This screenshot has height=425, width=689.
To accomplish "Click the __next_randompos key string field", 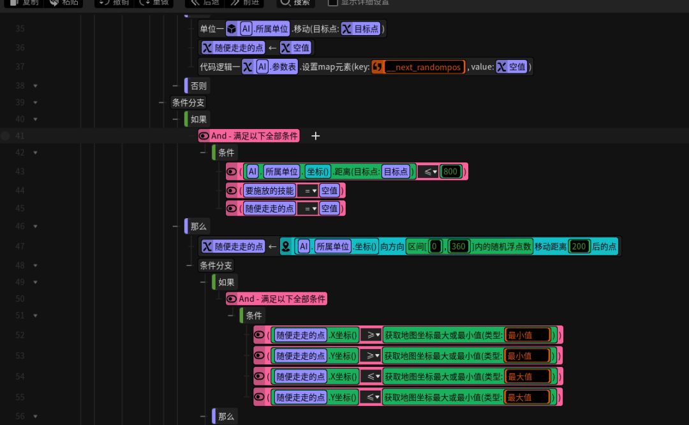I will [x=424, y=67].
